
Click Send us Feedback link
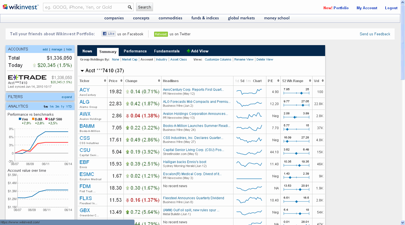(375, 34)
